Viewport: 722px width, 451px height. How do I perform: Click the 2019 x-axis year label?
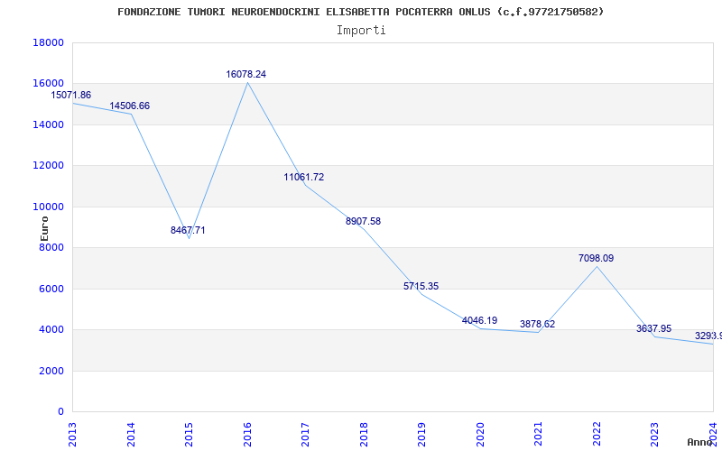[x=422, y=435]
